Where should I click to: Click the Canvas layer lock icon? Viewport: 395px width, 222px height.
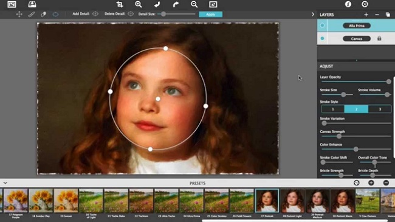click(379, 38)
